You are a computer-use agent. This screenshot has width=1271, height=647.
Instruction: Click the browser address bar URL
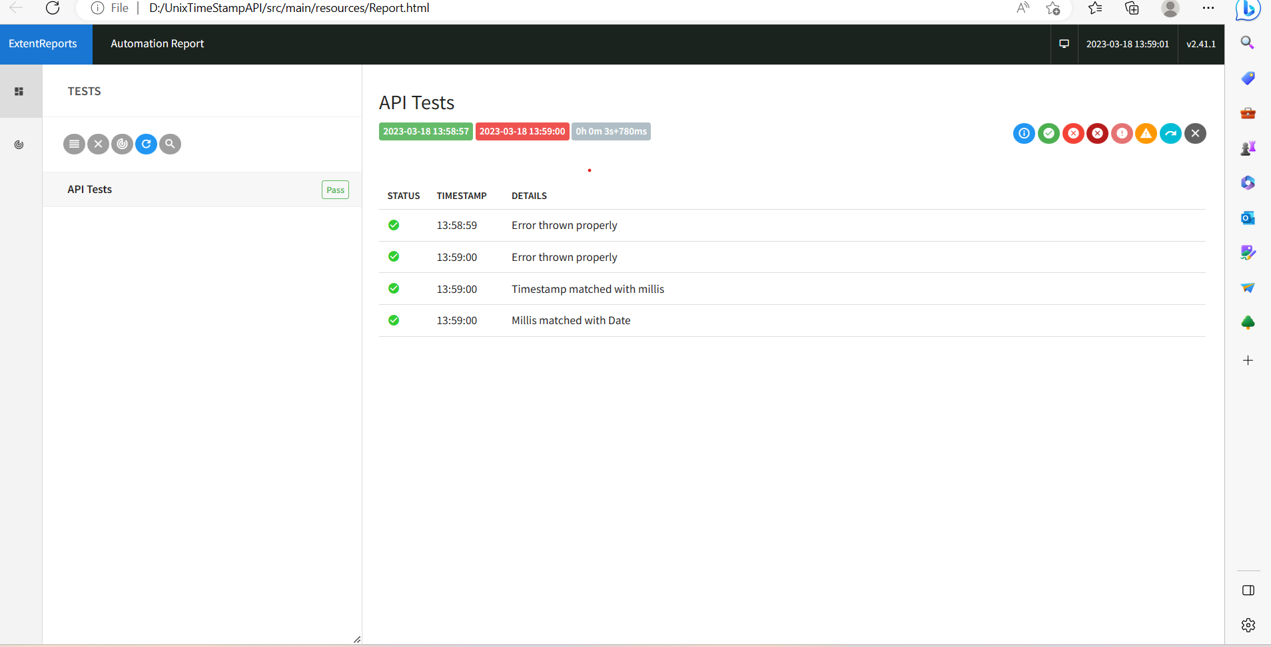[289, 8]
